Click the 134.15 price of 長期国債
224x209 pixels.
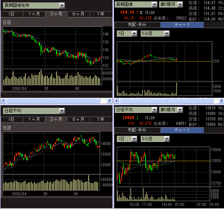tap(127, 12)
